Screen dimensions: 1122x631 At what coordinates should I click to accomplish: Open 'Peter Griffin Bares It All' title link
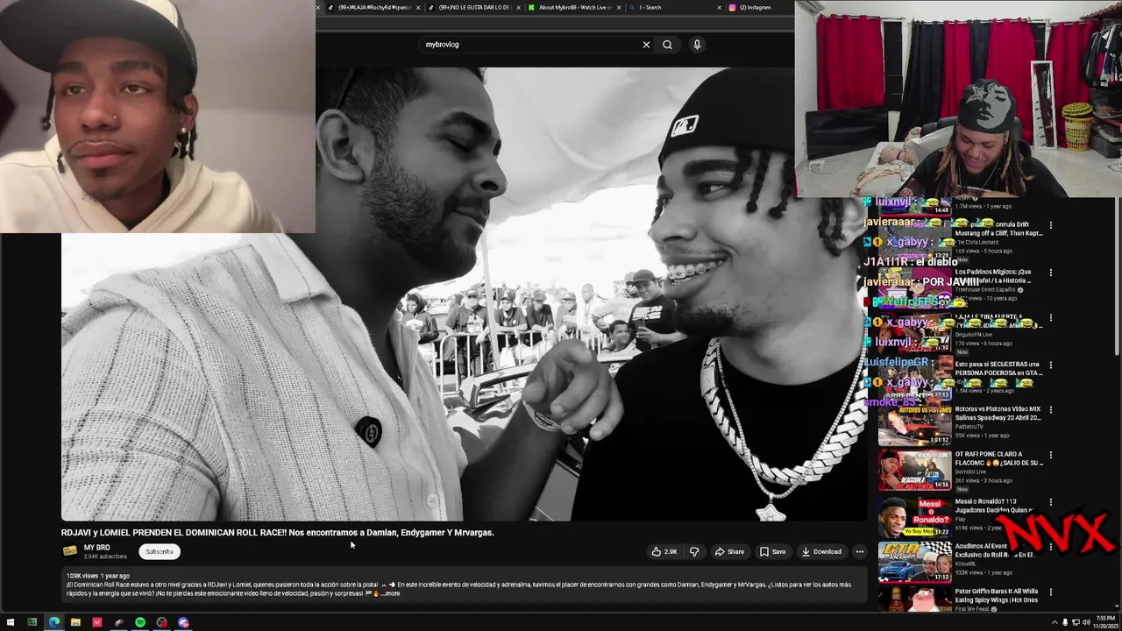point(997,596)
